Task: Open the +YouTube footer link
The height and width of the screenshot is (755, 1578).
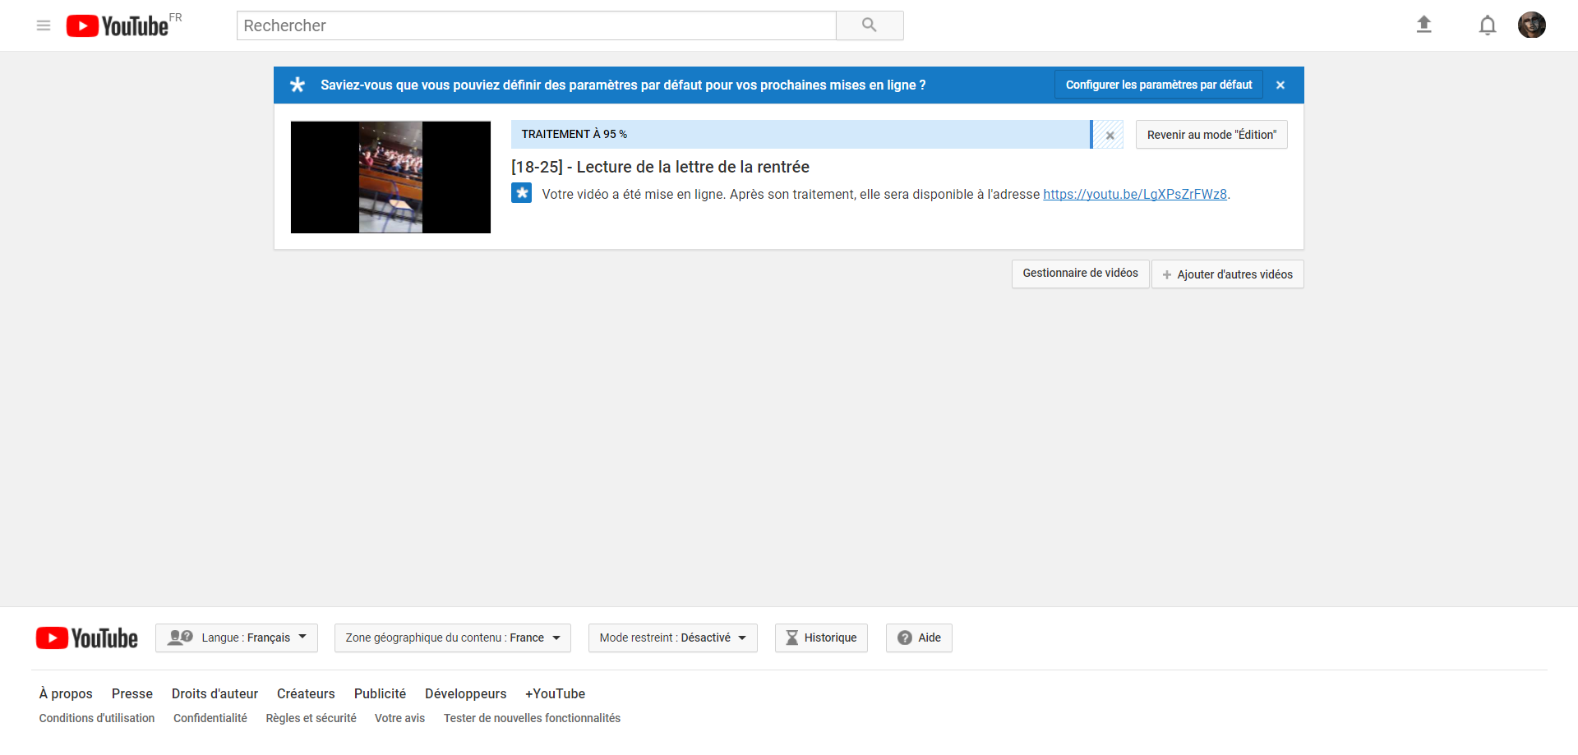Action: pos(555,694)
